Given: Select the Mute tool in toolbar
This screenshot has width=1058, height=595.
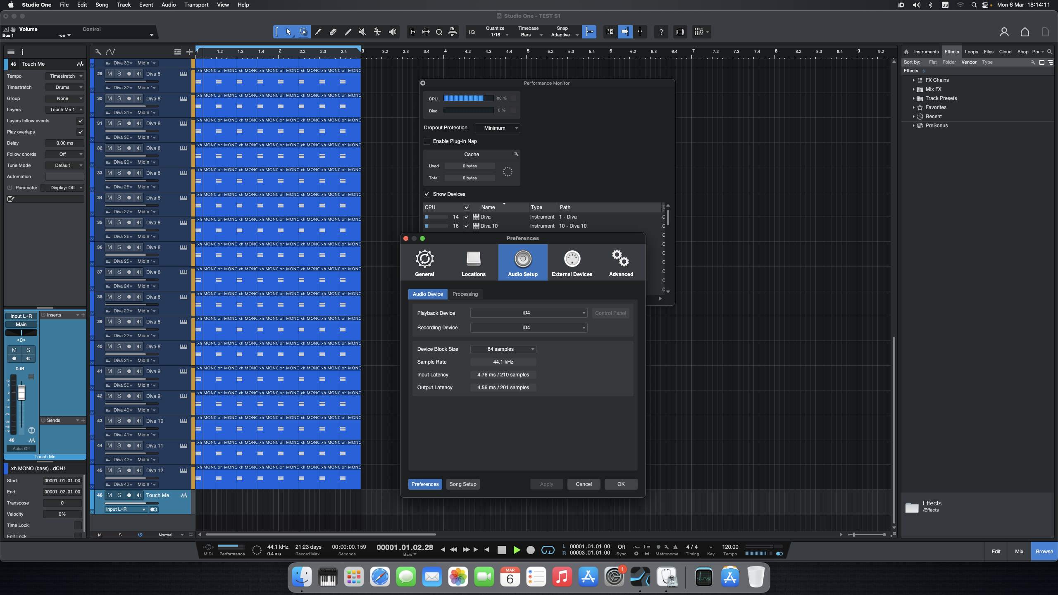Looking at the screenshot, I should [x=362, y=32].
